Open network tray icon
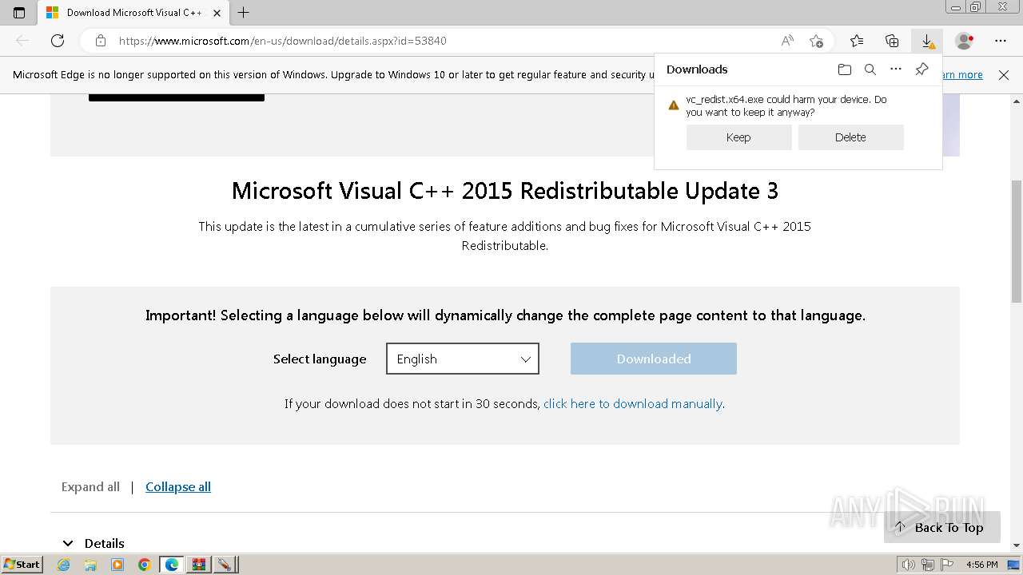Viewport: 1023px width, 575px height. (x=927, y=565)
